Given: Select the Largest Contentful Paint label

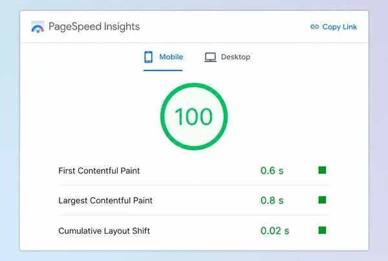Looking at the screenshot, I should pos(105,200).
